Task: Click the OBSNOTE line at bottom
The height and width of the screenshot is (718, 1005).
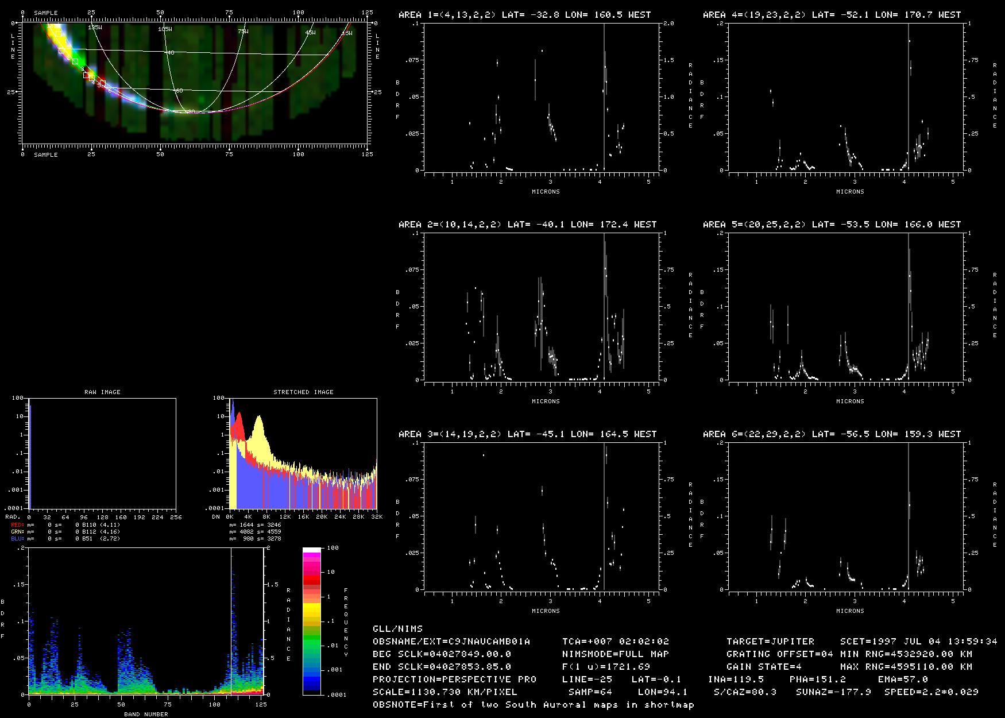Action: click(533, 705)
